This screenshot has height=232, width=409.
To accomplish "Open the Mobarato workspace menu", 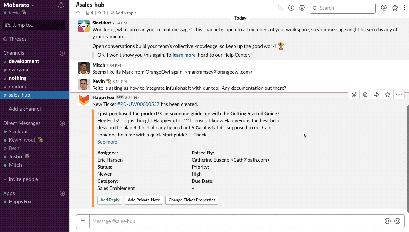I will point(19,5).
